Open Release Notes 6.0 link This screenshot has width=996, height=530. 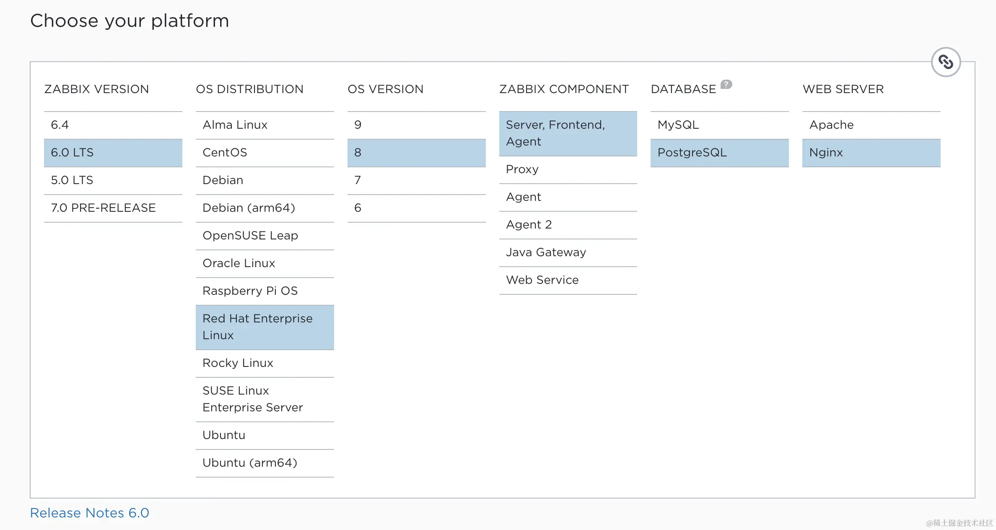90,513
